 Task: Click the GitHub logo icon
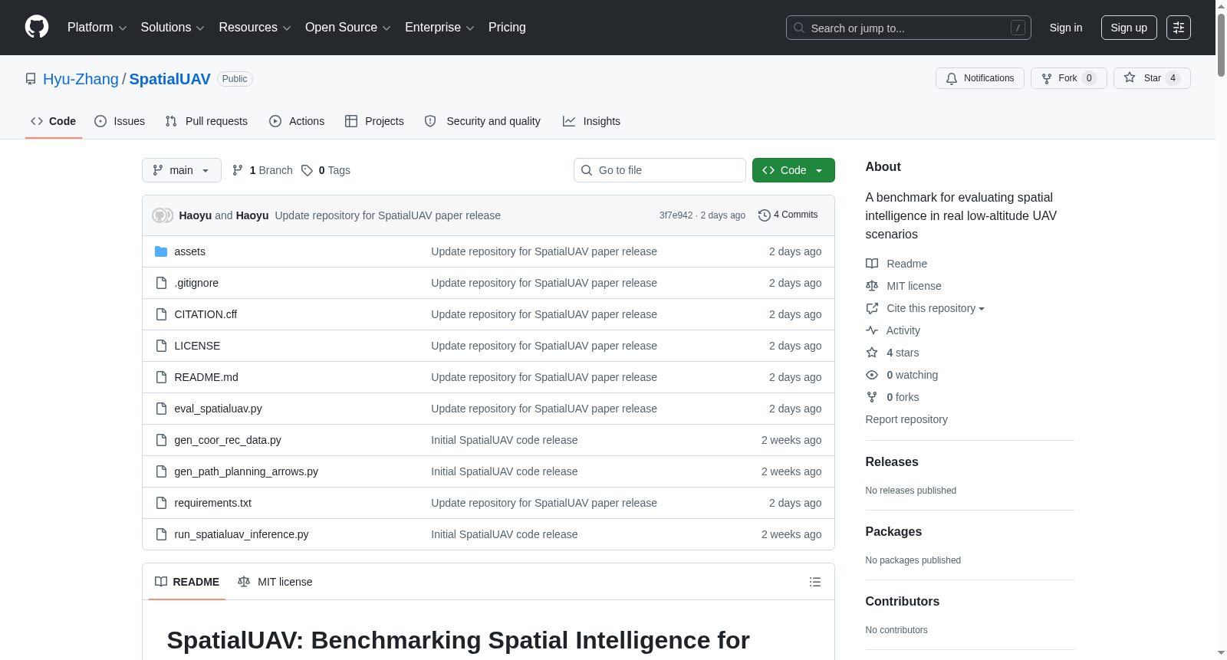pyautogui.click(x=37, y=27)
